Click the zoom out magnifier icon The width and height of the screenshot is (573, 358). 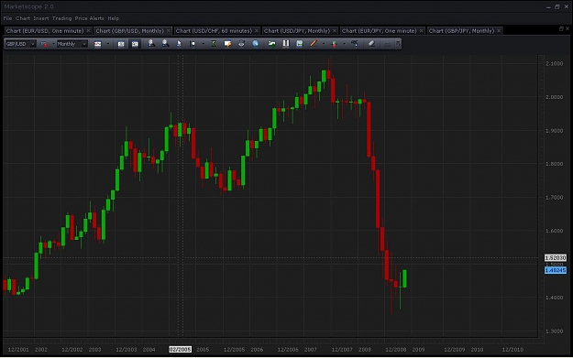click(x=165, y=44)
